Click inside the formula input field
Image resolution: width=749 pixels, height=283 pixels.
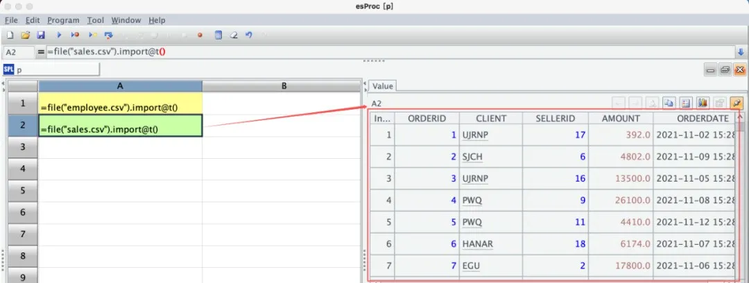pyautogui.click(x=390, y=52)
